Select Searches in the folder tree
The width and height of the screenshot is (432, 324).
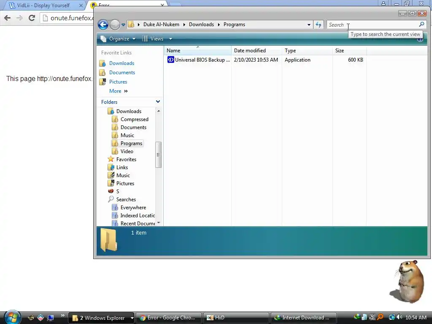(126, 199)
